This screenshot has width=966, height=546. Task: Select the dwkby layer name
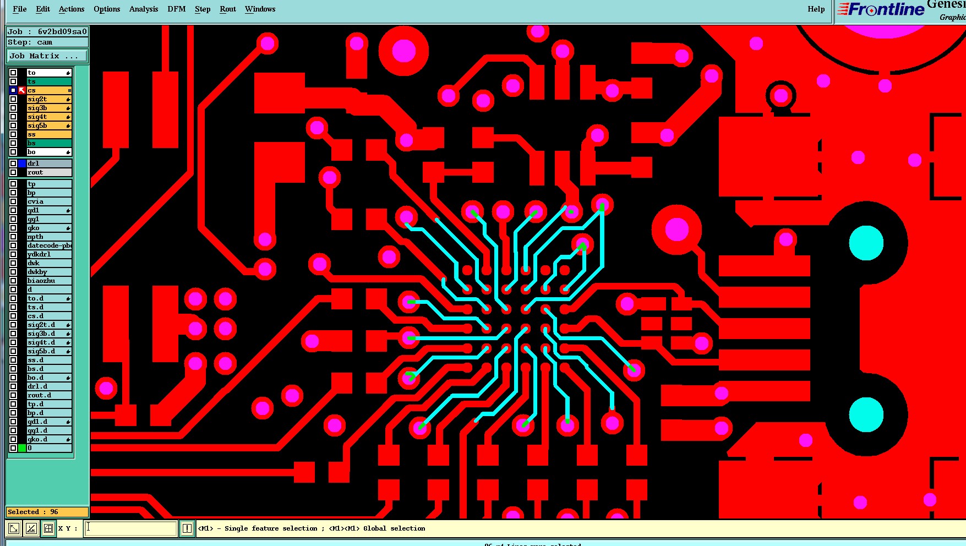coord(50,272)
